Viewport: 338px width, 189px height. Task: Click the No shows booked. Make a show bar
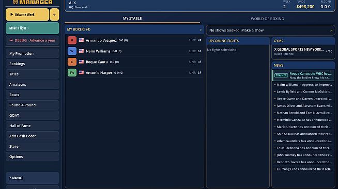[270, 30]
